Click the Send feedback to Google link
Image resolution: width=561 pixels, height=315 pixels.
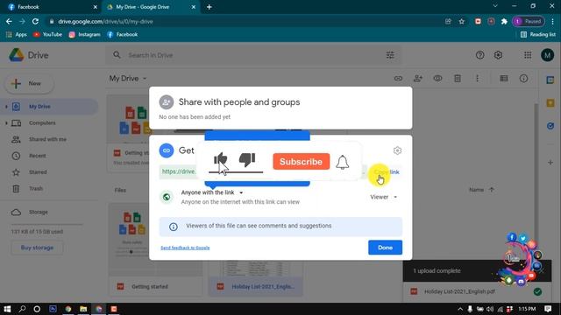pyautogui.click(x=185, y=248)
